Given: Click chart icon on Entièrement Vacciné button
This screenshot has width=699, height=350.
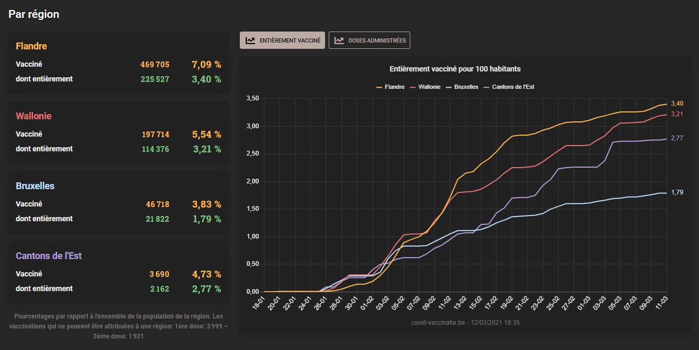Looking at the screenshot, I should point(250,40).
